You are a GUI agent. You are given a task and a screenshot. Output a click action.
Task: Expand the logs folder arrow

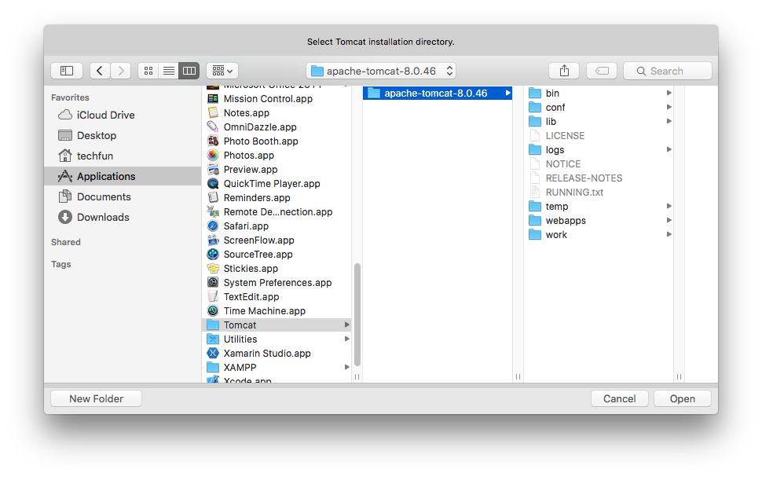coord(669,149)
